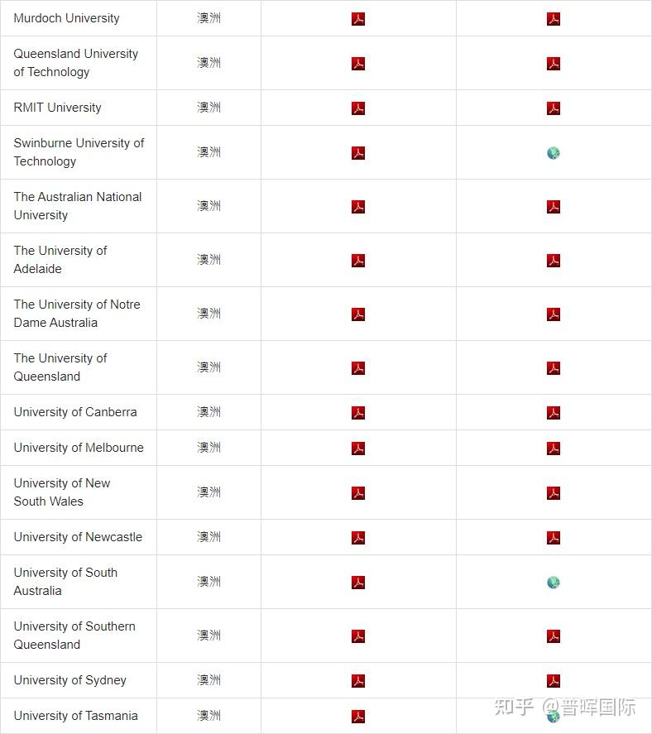The image size is (652, 734).
Task: Click the left PDF for University of New South Wales
Action: tap(358, 493)
